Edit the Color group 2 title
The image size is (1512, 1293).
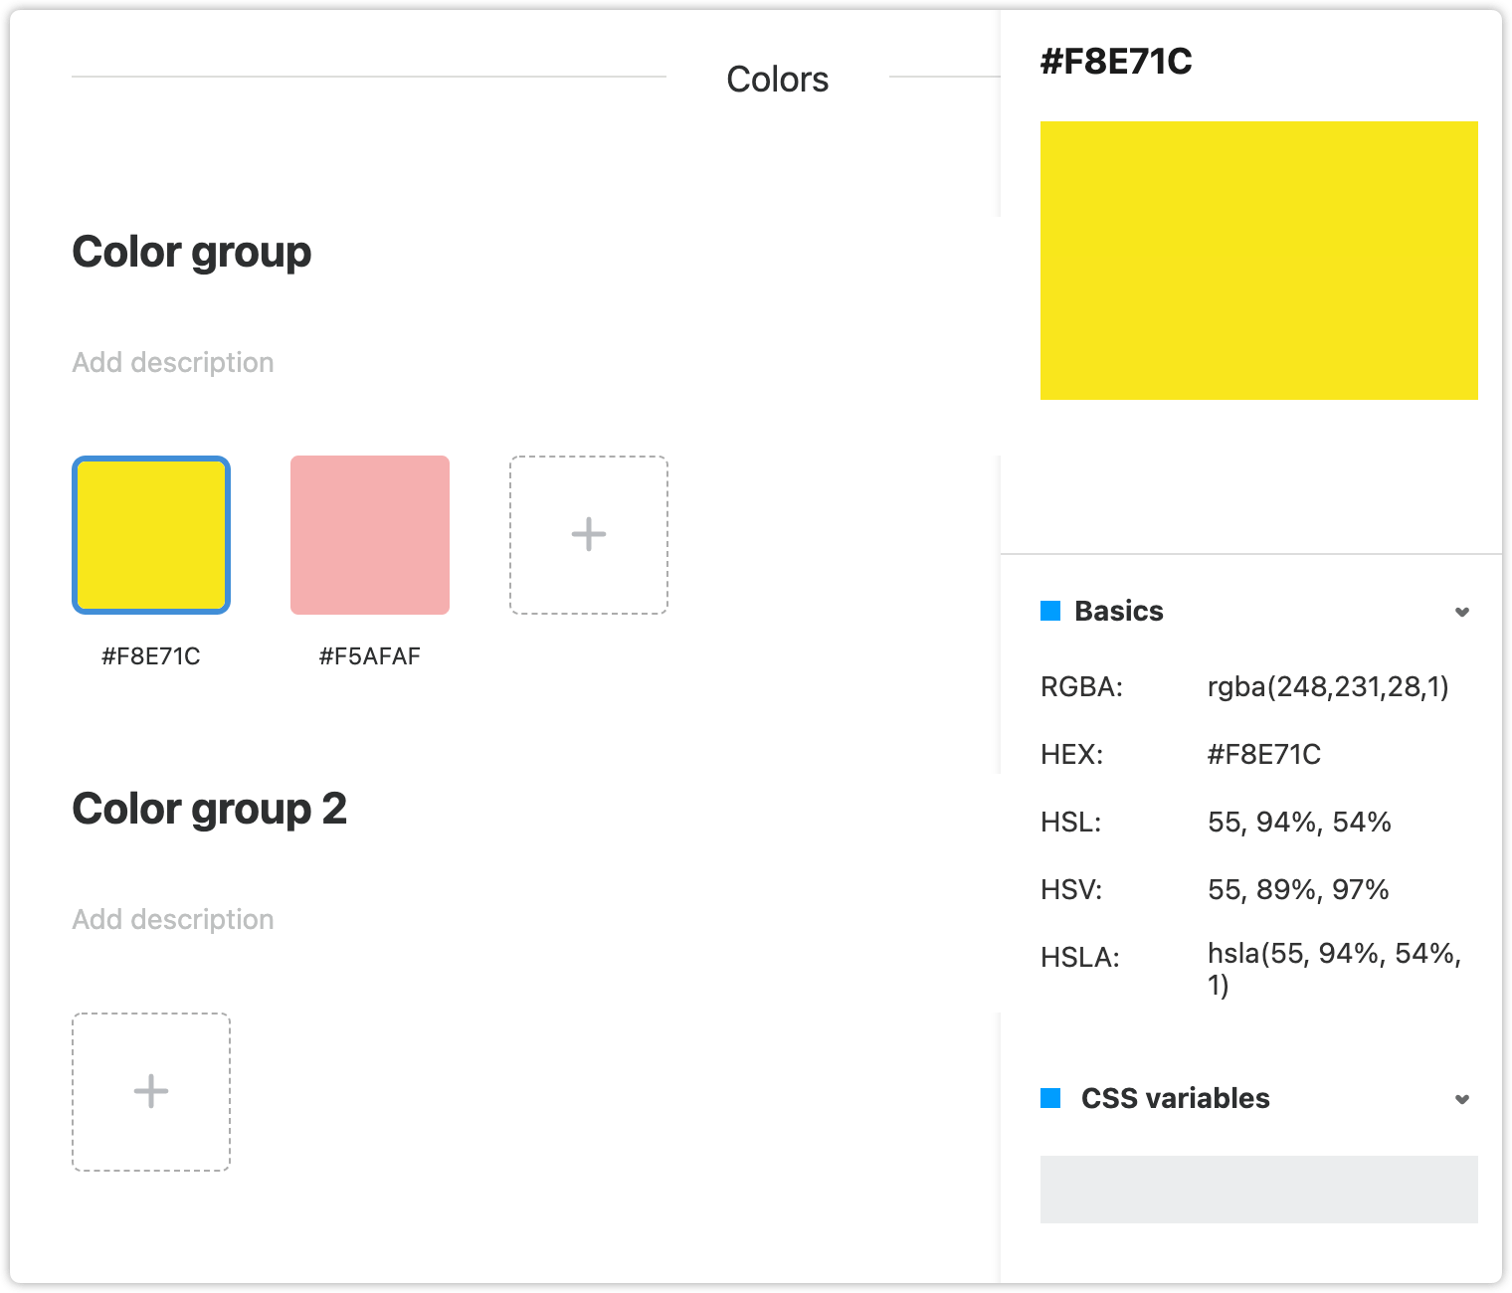(x=210, y=810)
